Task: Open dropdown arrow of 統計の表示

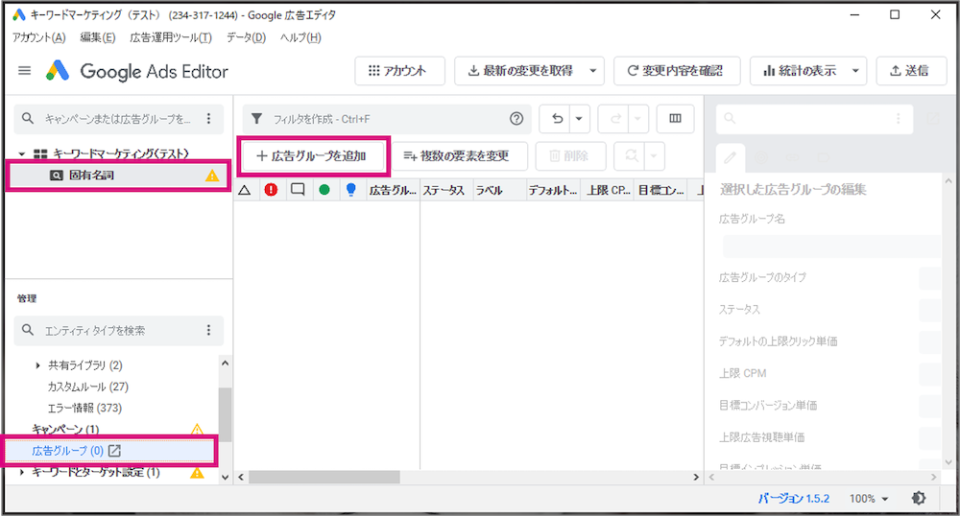Action: coord(855,71)
